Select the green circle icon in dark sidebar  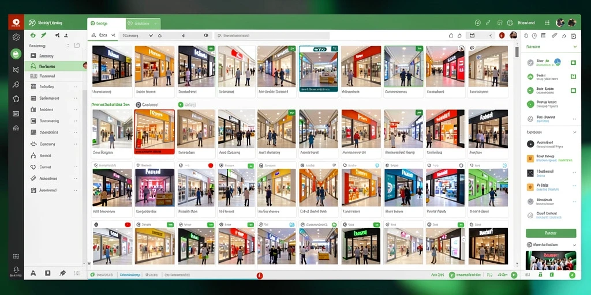(x=16, y=54)
